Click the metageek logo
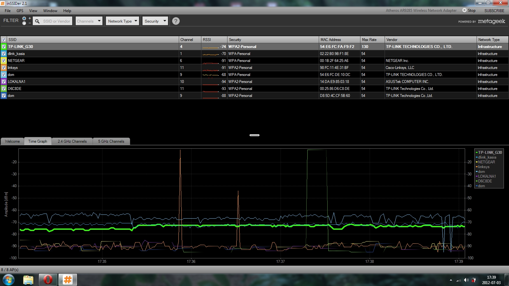 [x=491, y=21]
